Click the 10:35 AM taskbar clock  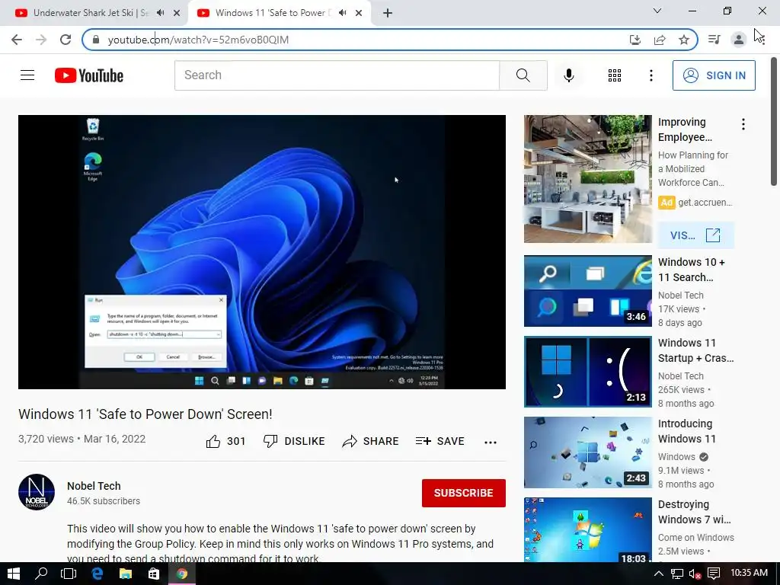750,573
